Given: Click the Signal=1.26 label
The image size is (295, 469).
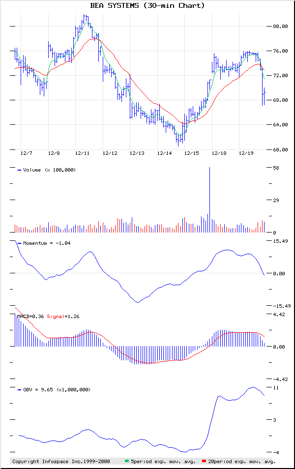Looking at the screenshot, I should pos(63,317).
